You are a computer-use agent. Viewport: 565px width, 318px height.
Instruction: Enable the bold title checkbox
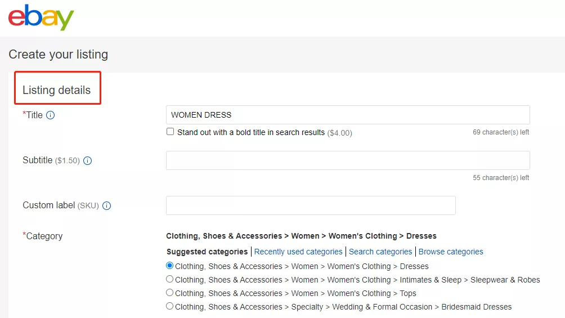(171, 132)
